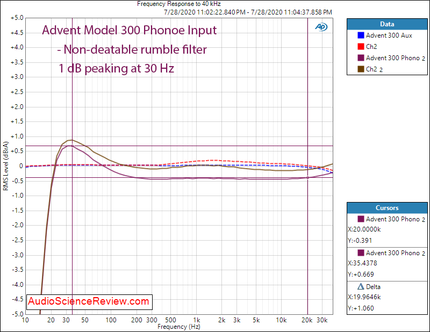Viewport: 430px width, 332px height.
Task: Select the Ch2 2 legend label
Action: (x=374, y=69)
